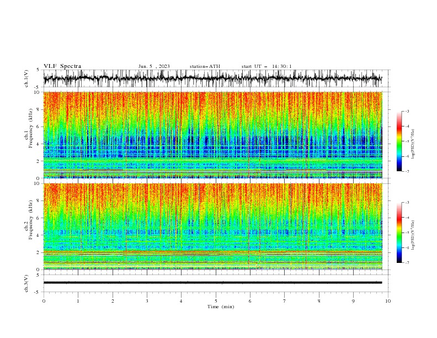Click the "ch.1(V)" waveform axis label
This screenshot has width=437, height=338.
tap(26, 78)
